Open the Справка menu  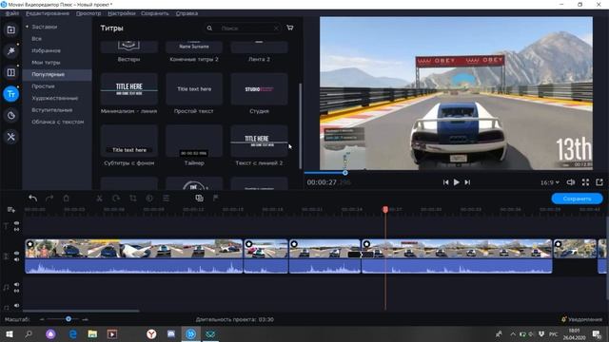[187, 13]
